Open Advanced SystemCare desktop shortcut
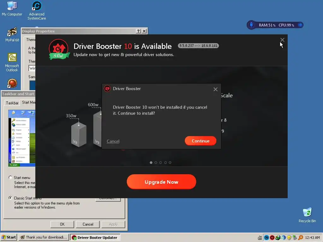 (x=37, y=10)
